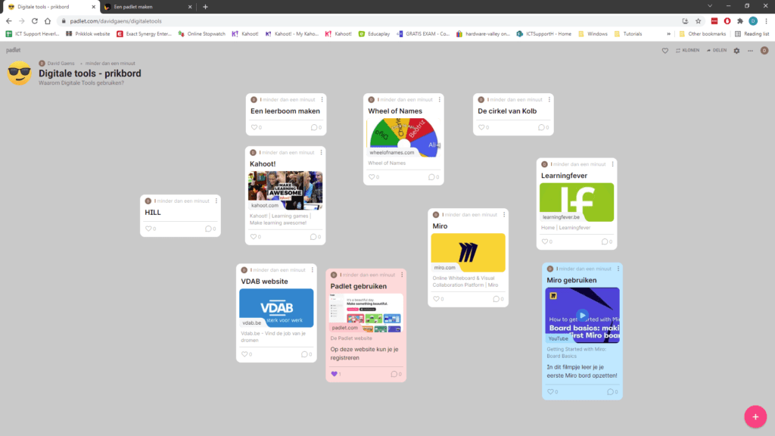775x436 pixels.
Task: Open options menu of Padlet gebruiken post
Action: 402,275
